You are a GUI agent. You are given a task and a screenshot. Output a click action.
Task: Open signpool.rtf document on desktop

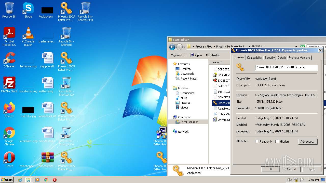point(47,60)
